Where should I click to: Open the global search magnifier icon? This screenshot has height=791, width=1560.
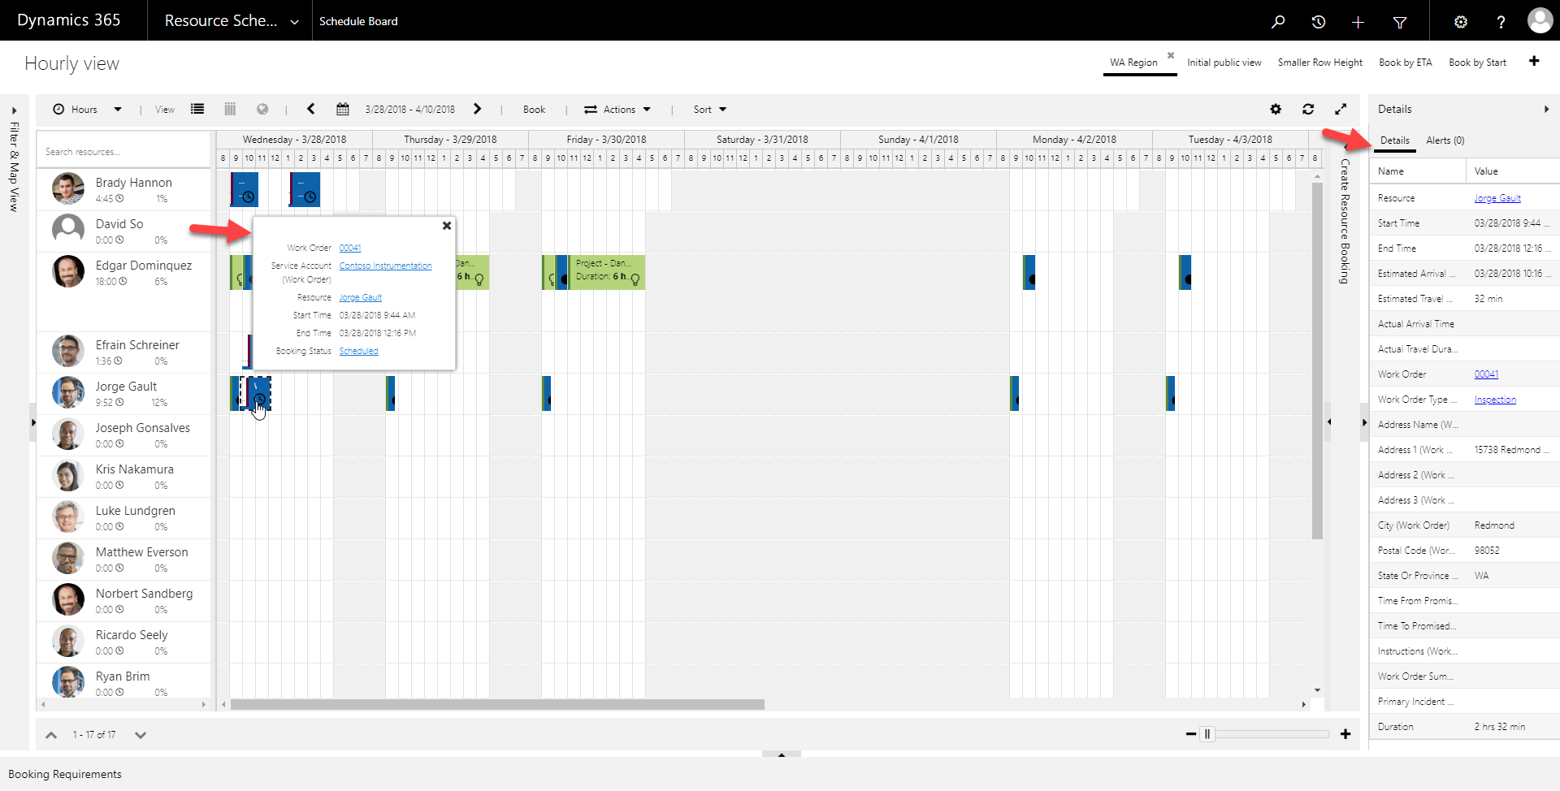tap(1278, 22)
